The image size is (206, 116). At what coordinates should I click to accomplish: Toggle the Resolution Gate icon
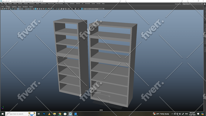tap(22, 9)
